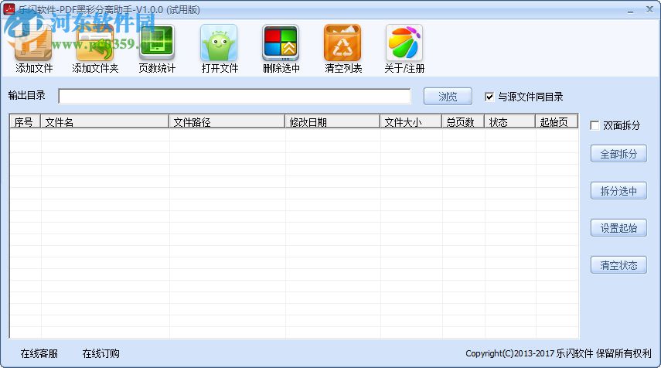Click the 起始页 column header

(x=557, y=121)
